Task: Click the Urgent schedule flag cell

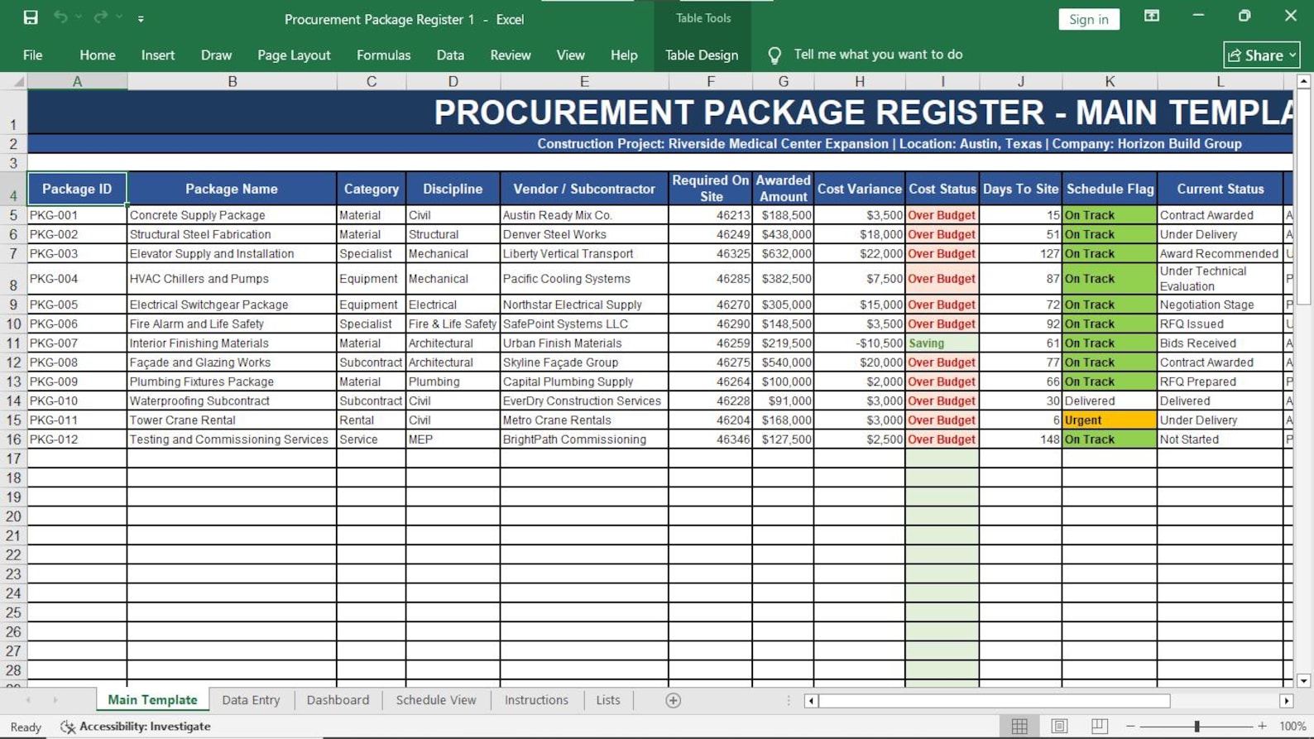Action: click(x=1110, y=420)
